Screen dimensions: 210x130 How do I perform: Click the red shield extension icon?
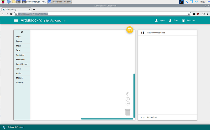pos(198,14)
